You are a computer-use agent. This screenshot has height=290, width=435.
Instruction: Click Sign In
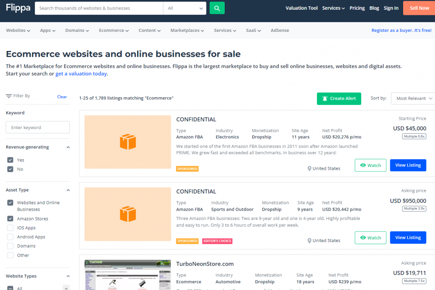[391, 8]
